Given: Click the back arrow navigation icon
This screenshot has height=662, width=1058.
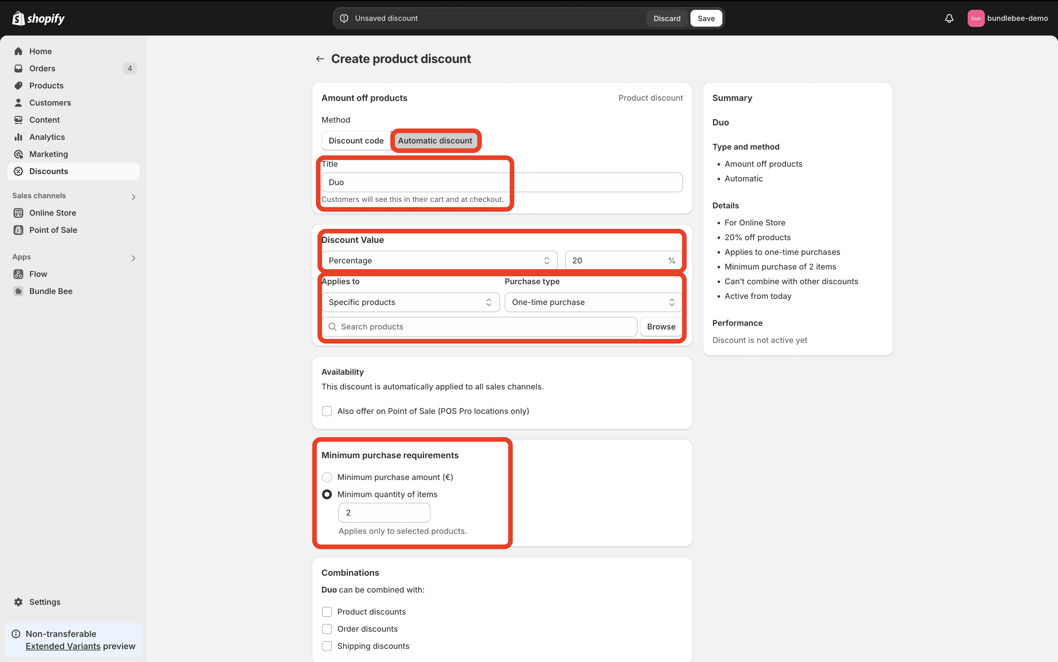Looking at the screenshot, I should point(320,59).
